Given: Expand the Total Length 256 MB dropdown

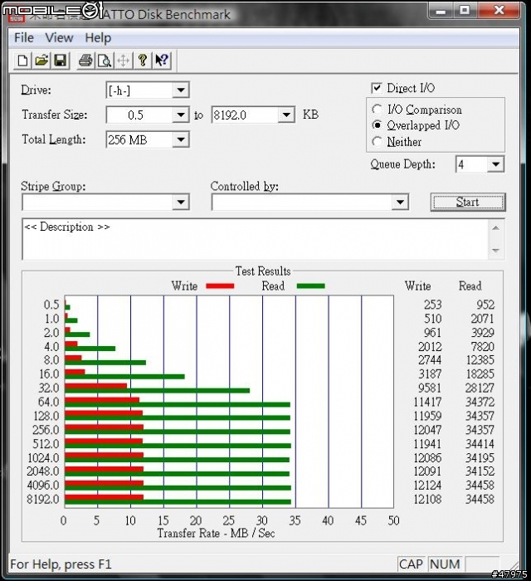Looking at the screenshot, I should [x=181, y=139].
